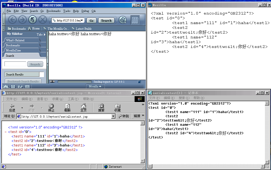Open the sidebar Tabs dropdown
Image resolution: width=271 pixels, height=170 pixels.
tap(41, 34)
